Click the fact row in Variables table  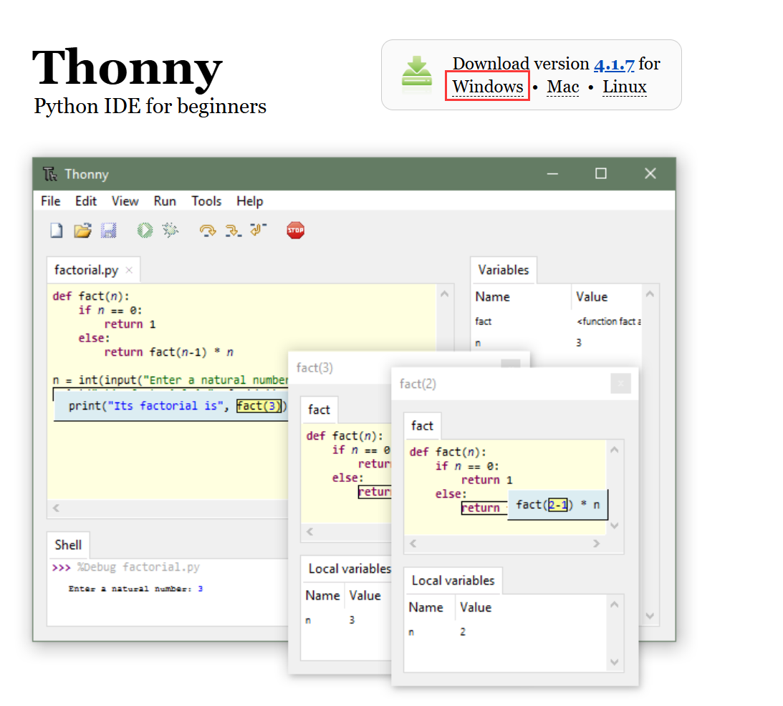pyautogui.click(x=557, y=321)
